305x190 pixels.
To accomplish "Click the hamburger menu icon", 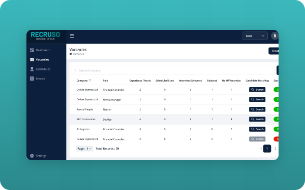I will [72, 36].
